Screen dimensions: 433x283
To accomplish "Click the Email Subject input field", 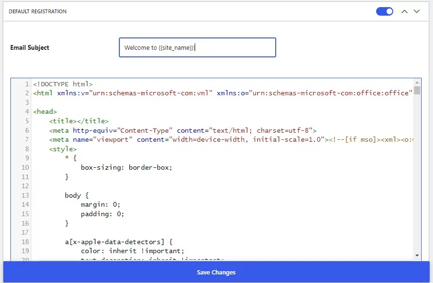I will tap(198, 47).
